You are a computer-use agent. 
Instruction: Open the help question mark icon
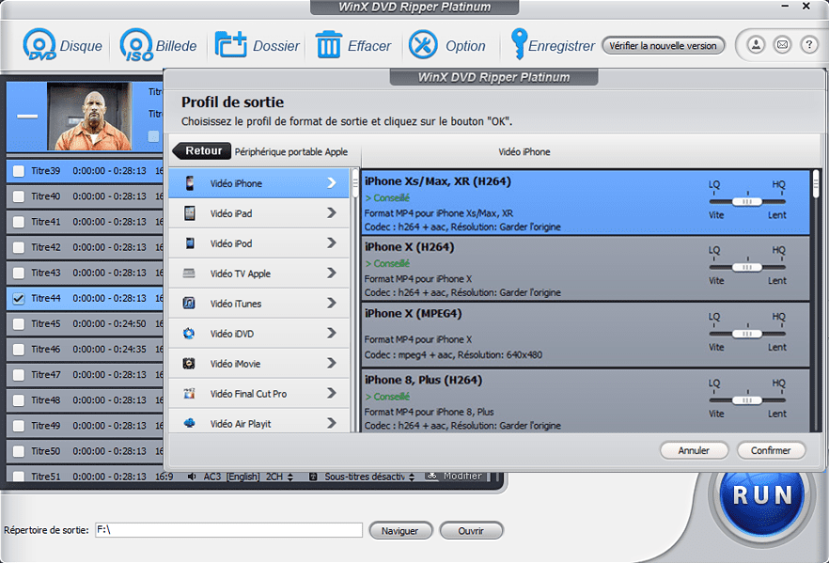click(809, 45)
